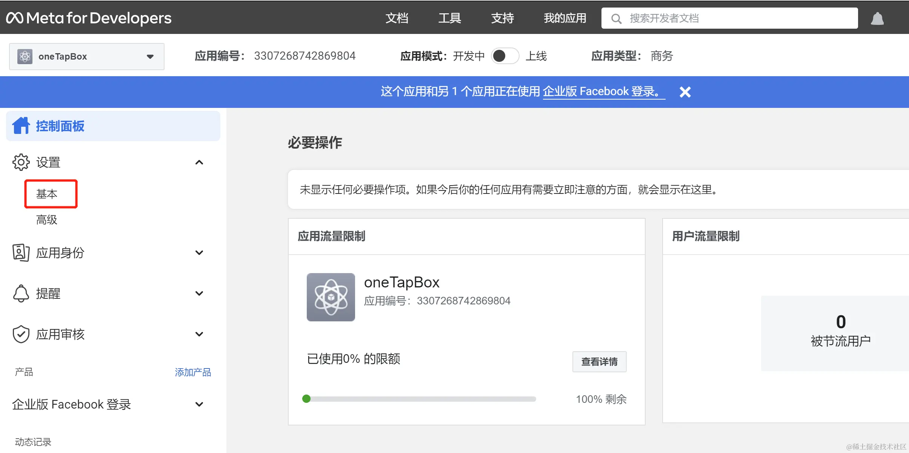Click the Meta for Developers logo
The image size is (909, 453).
coord(89,18)
